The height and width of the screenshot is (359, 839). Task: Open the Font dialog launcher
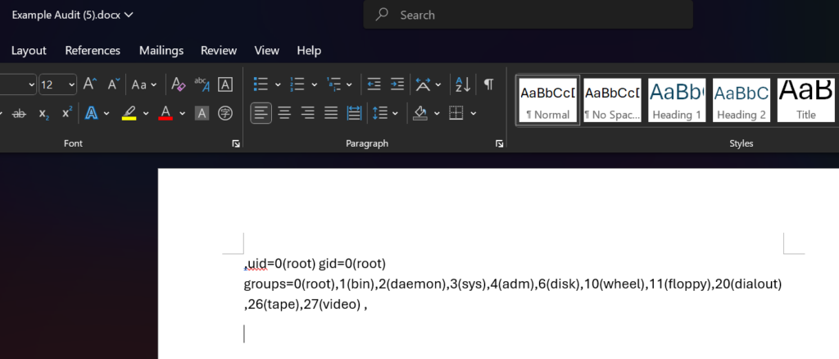click(236, 143)
